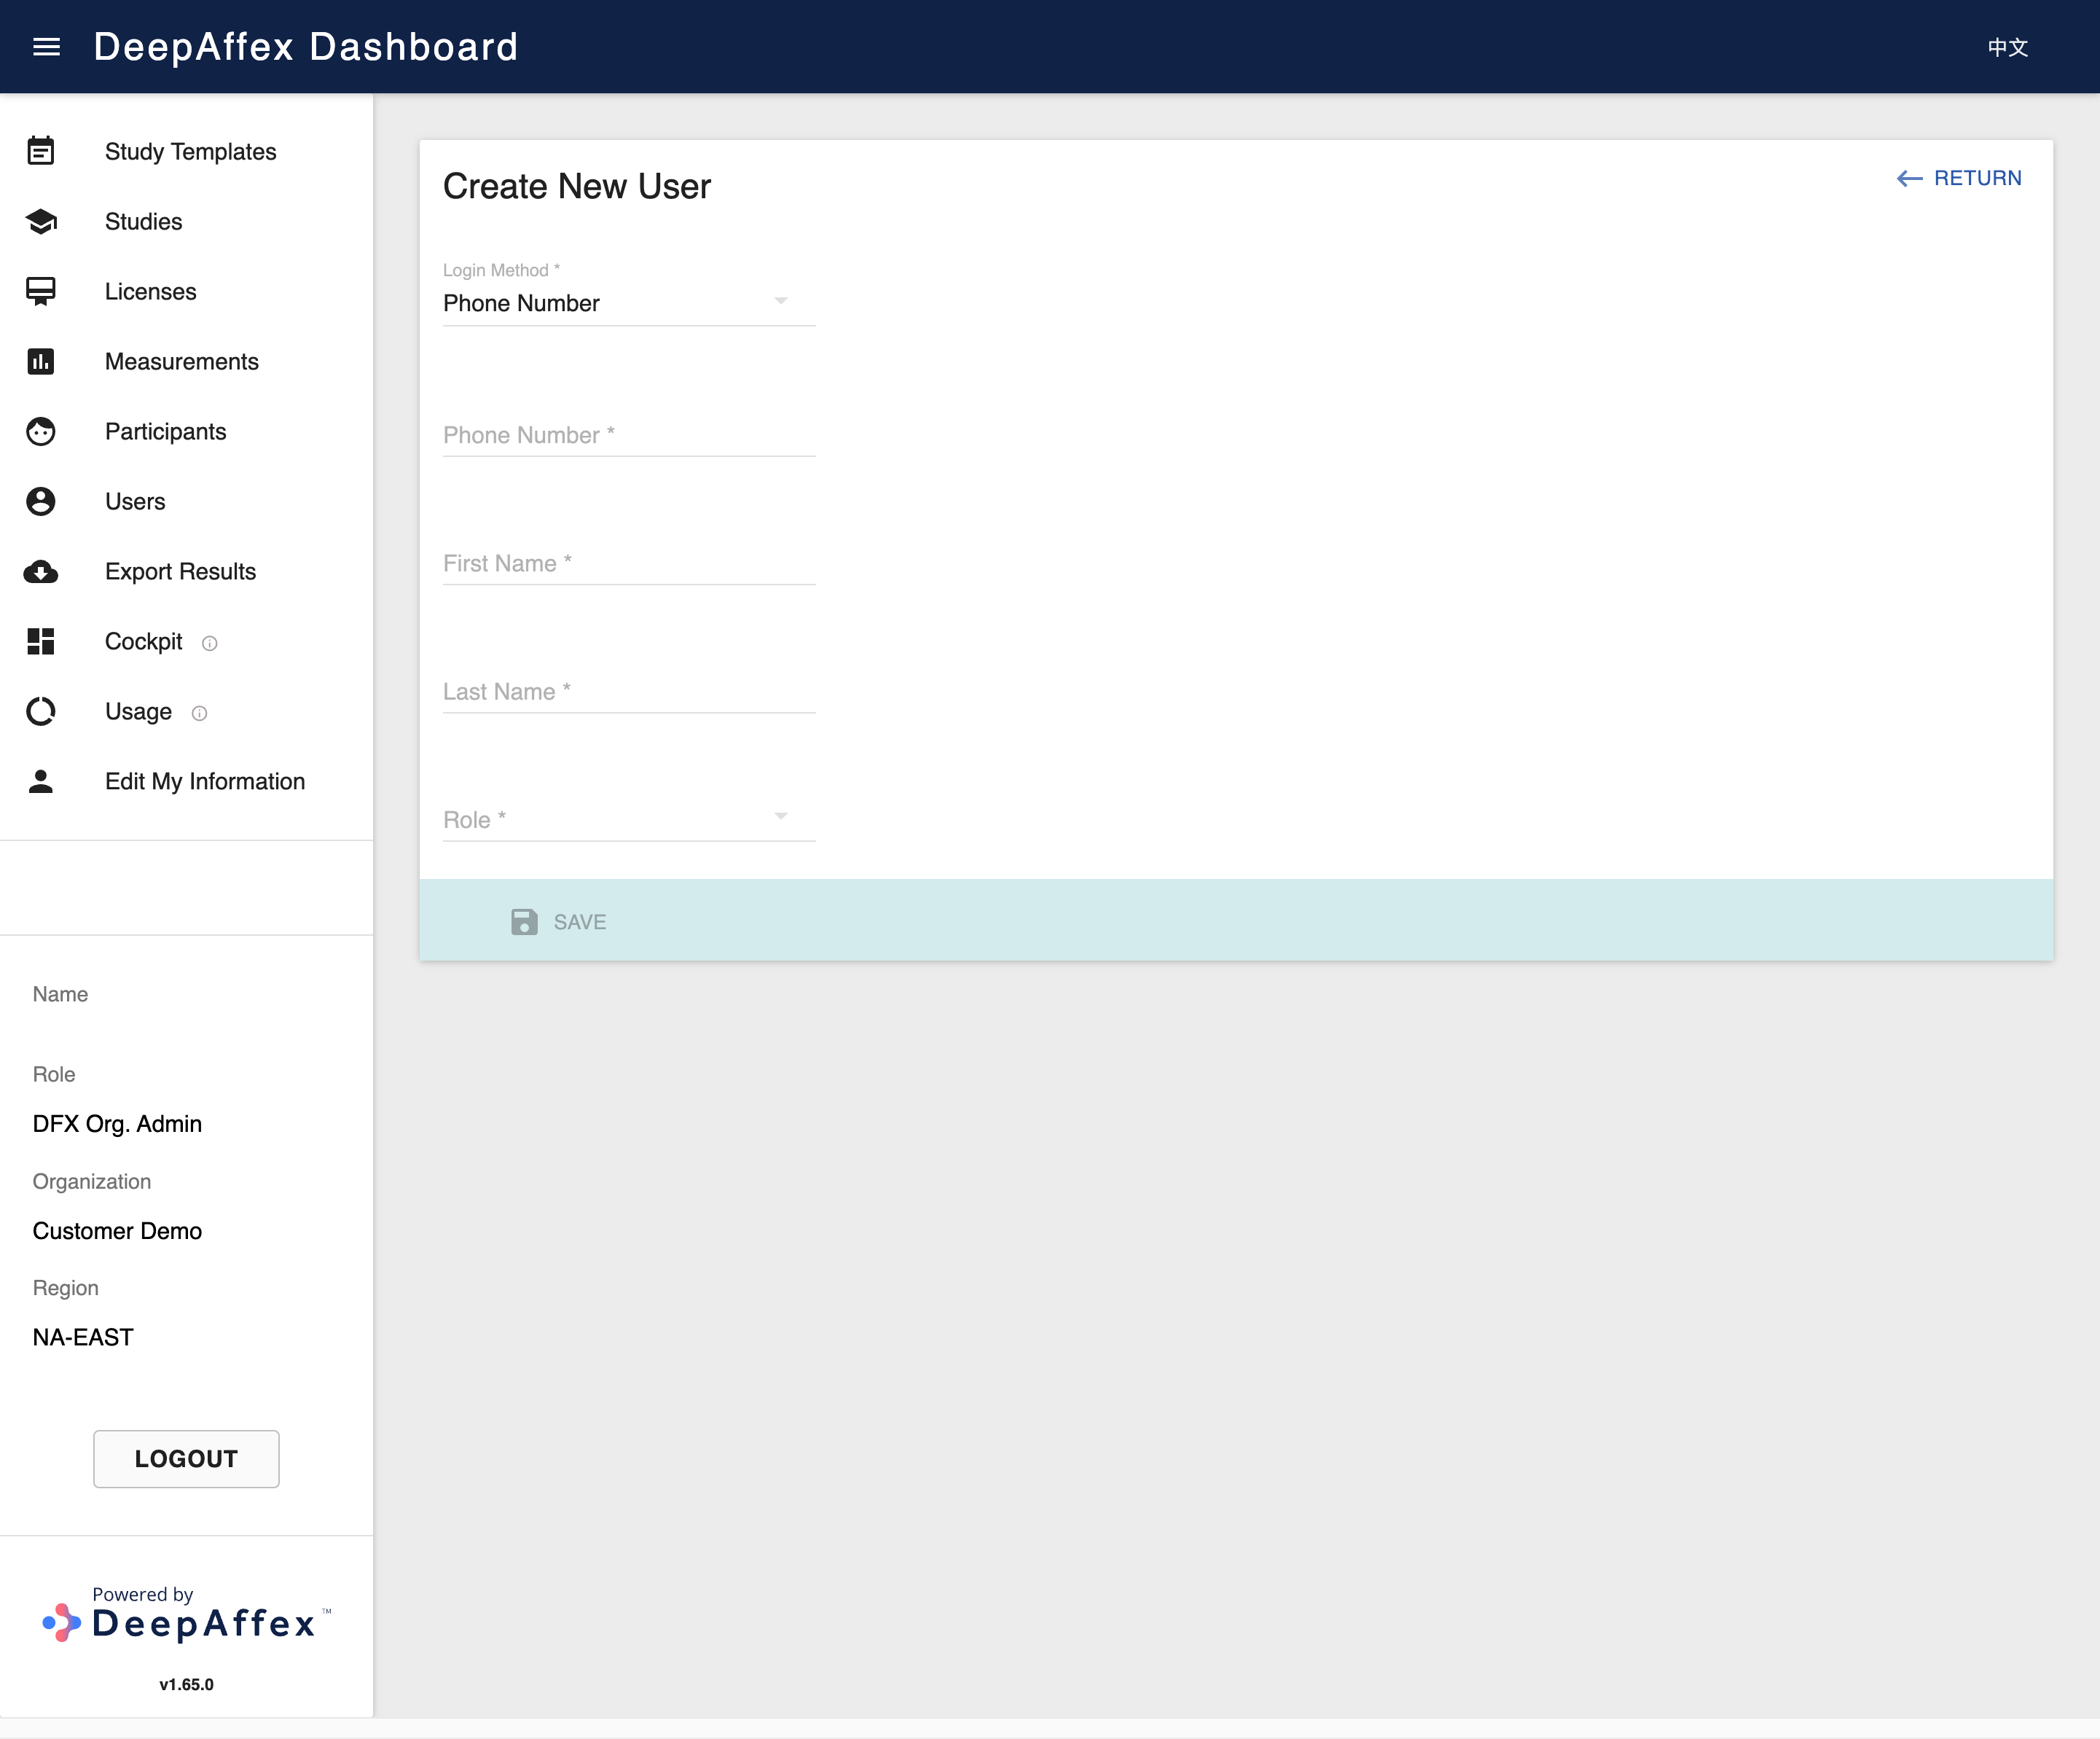Switch language to 中文
This screenshot has height=1739, width=2100.
pos(2007,47)
